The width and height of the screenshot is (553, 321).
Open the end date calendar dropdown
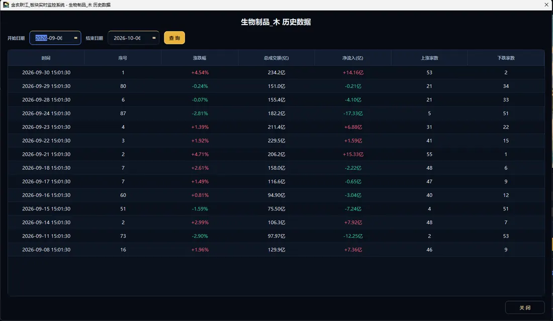[x=154, y=38]
